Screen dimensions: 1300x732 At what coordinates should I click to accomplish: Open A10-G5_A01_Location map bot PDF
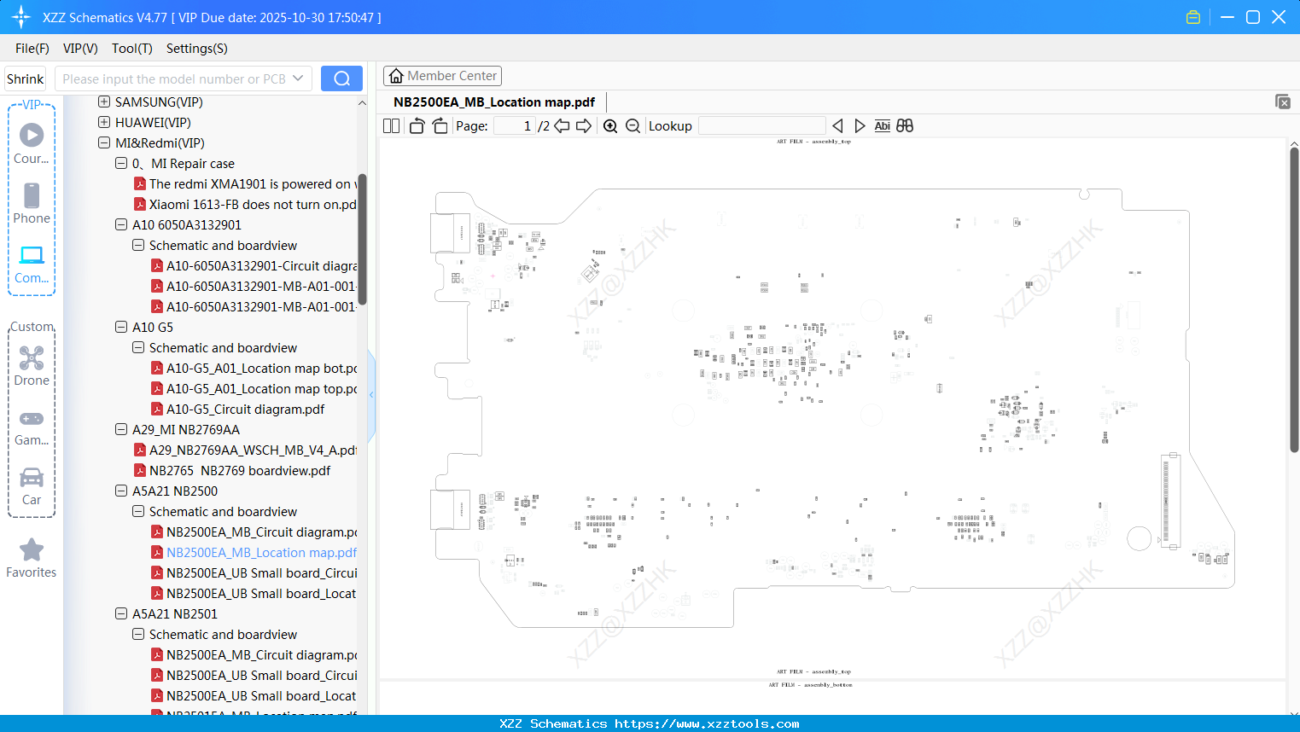(254, 369)
